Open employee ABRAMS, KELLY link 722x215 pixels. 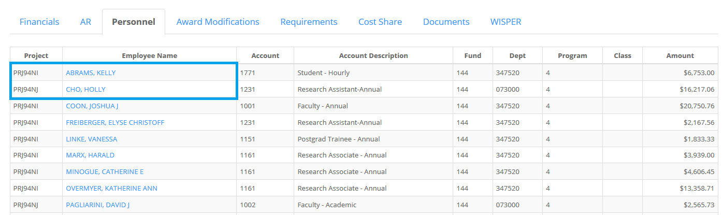coord(91,73)
